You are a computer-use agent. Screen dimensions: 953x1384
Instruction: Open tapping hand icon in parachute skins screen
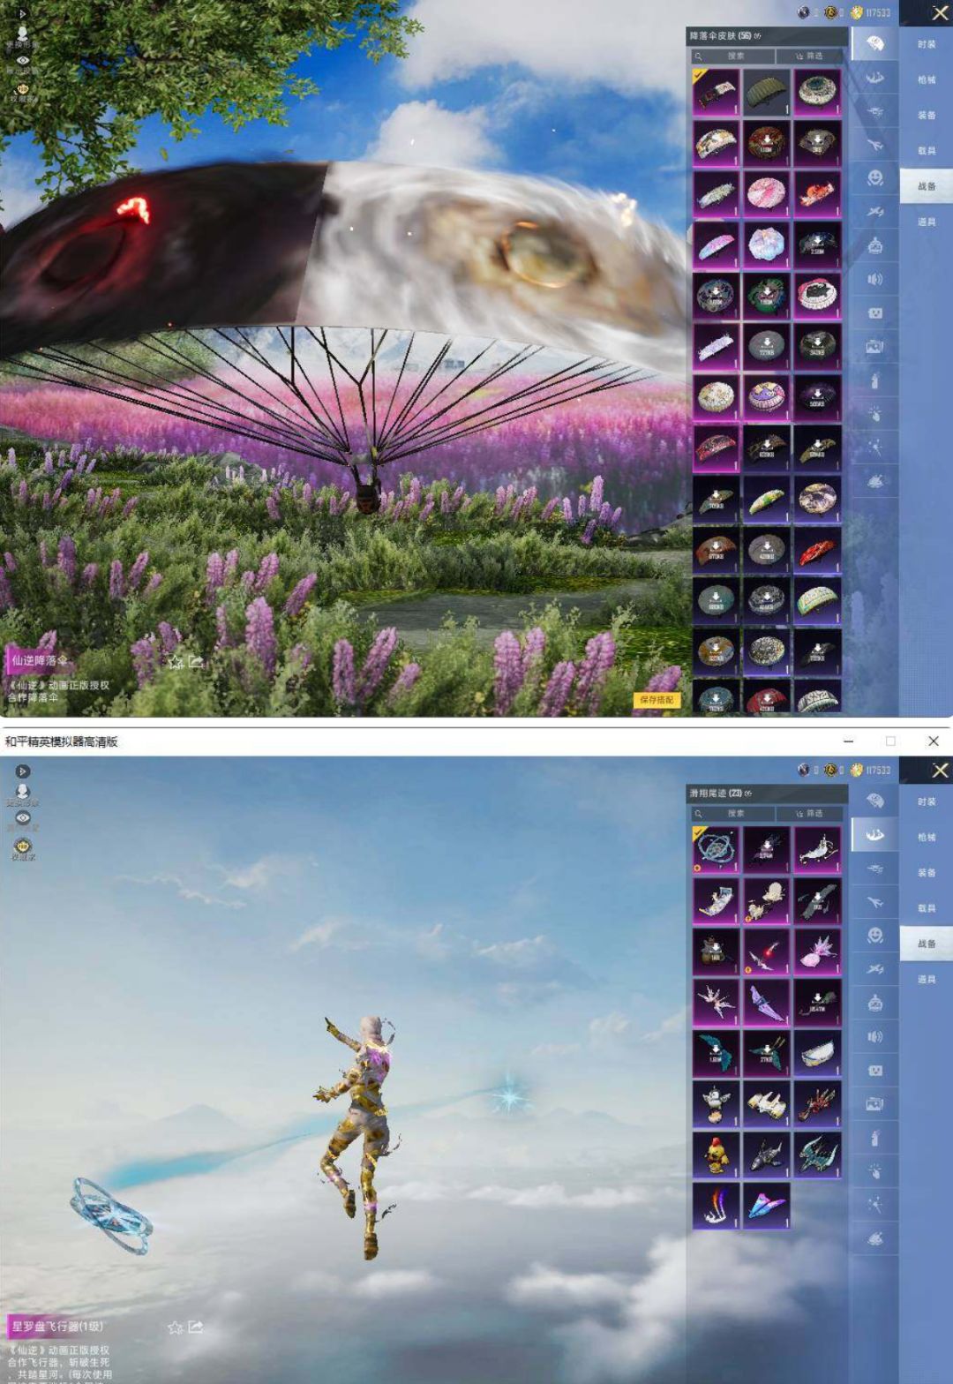click(x=874, y=414)
